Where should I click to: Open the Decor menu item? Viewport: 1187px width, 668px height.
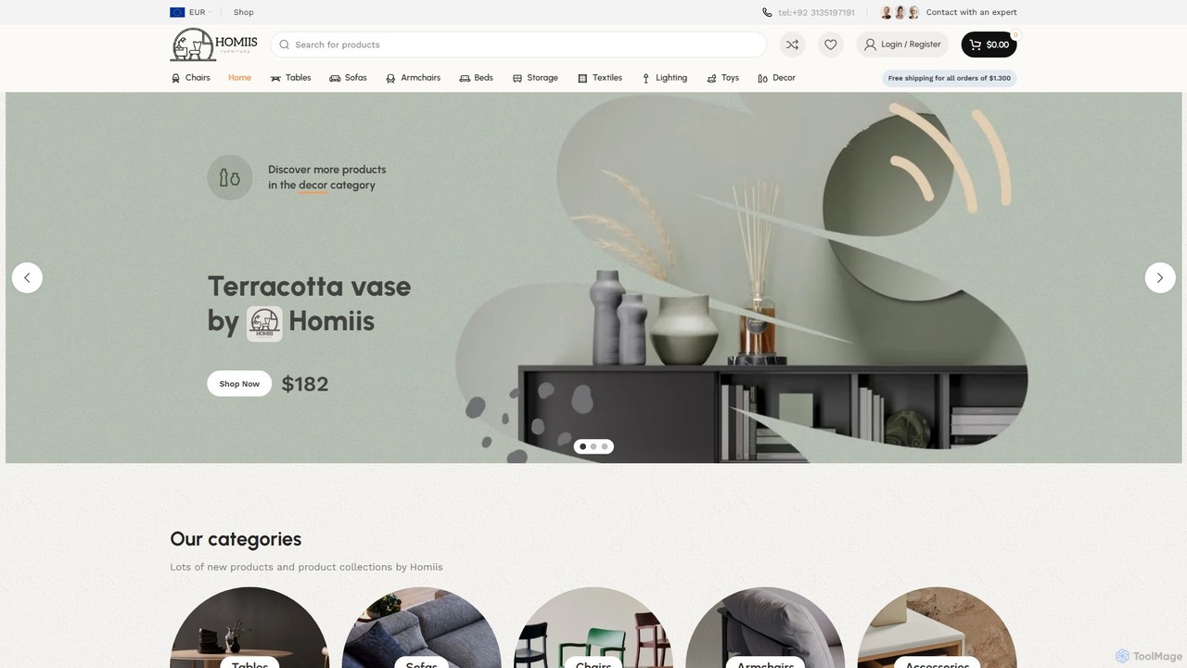(x=776, y=78)
